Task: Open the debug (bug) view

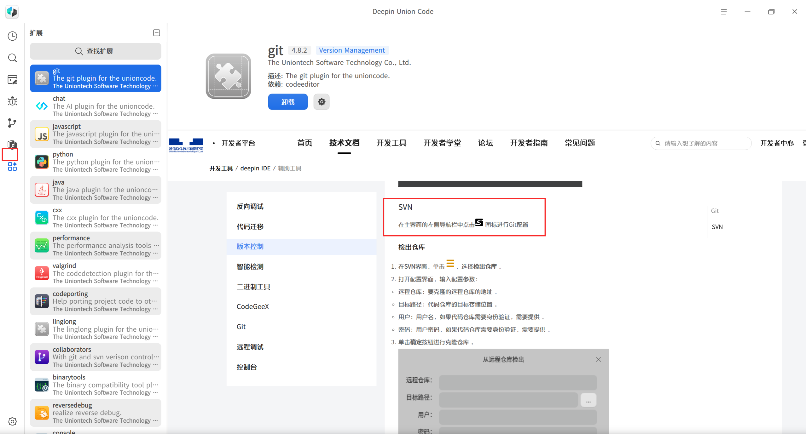Action: click(x=12, y=101)
